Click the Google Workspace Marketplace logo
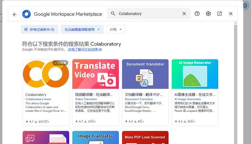This screenshot has width=251, height=144. 26,14
